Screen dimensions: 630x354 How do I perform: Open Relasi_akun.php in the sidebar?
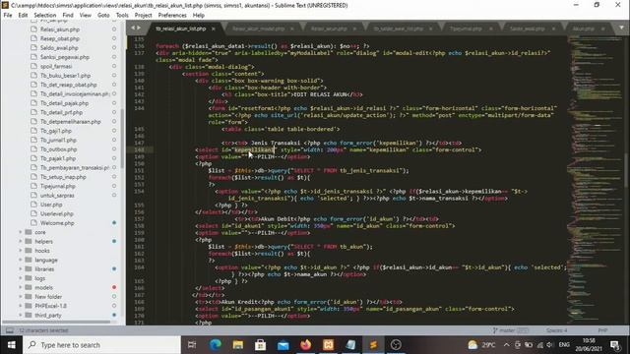click(x=60, y=29)
